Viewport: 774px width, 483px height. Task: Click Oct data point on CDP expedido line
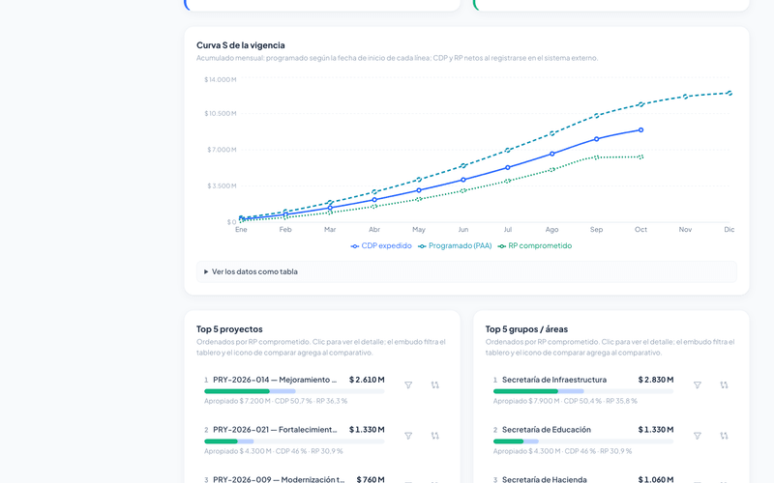tap(640, 130)
